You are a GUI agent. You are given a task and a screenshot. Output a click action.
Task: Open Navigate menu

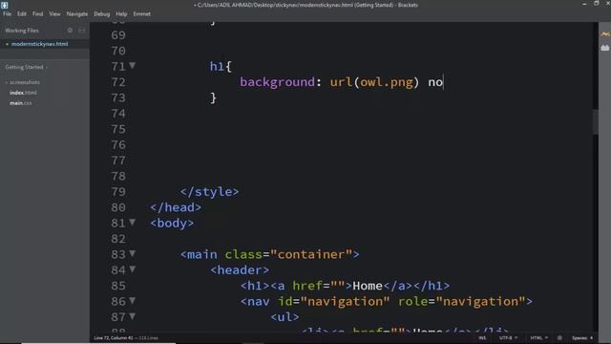pos(77,13)
